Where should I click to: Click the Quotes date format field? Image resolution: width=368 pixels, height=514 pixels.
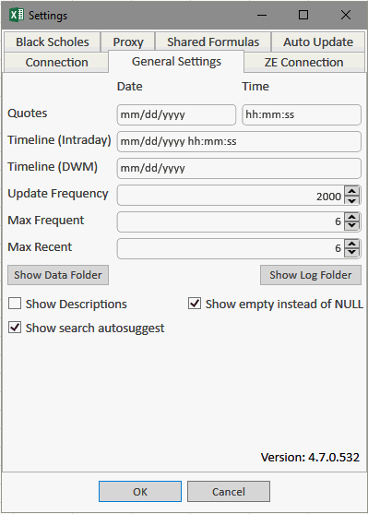(x=176, y=114)
